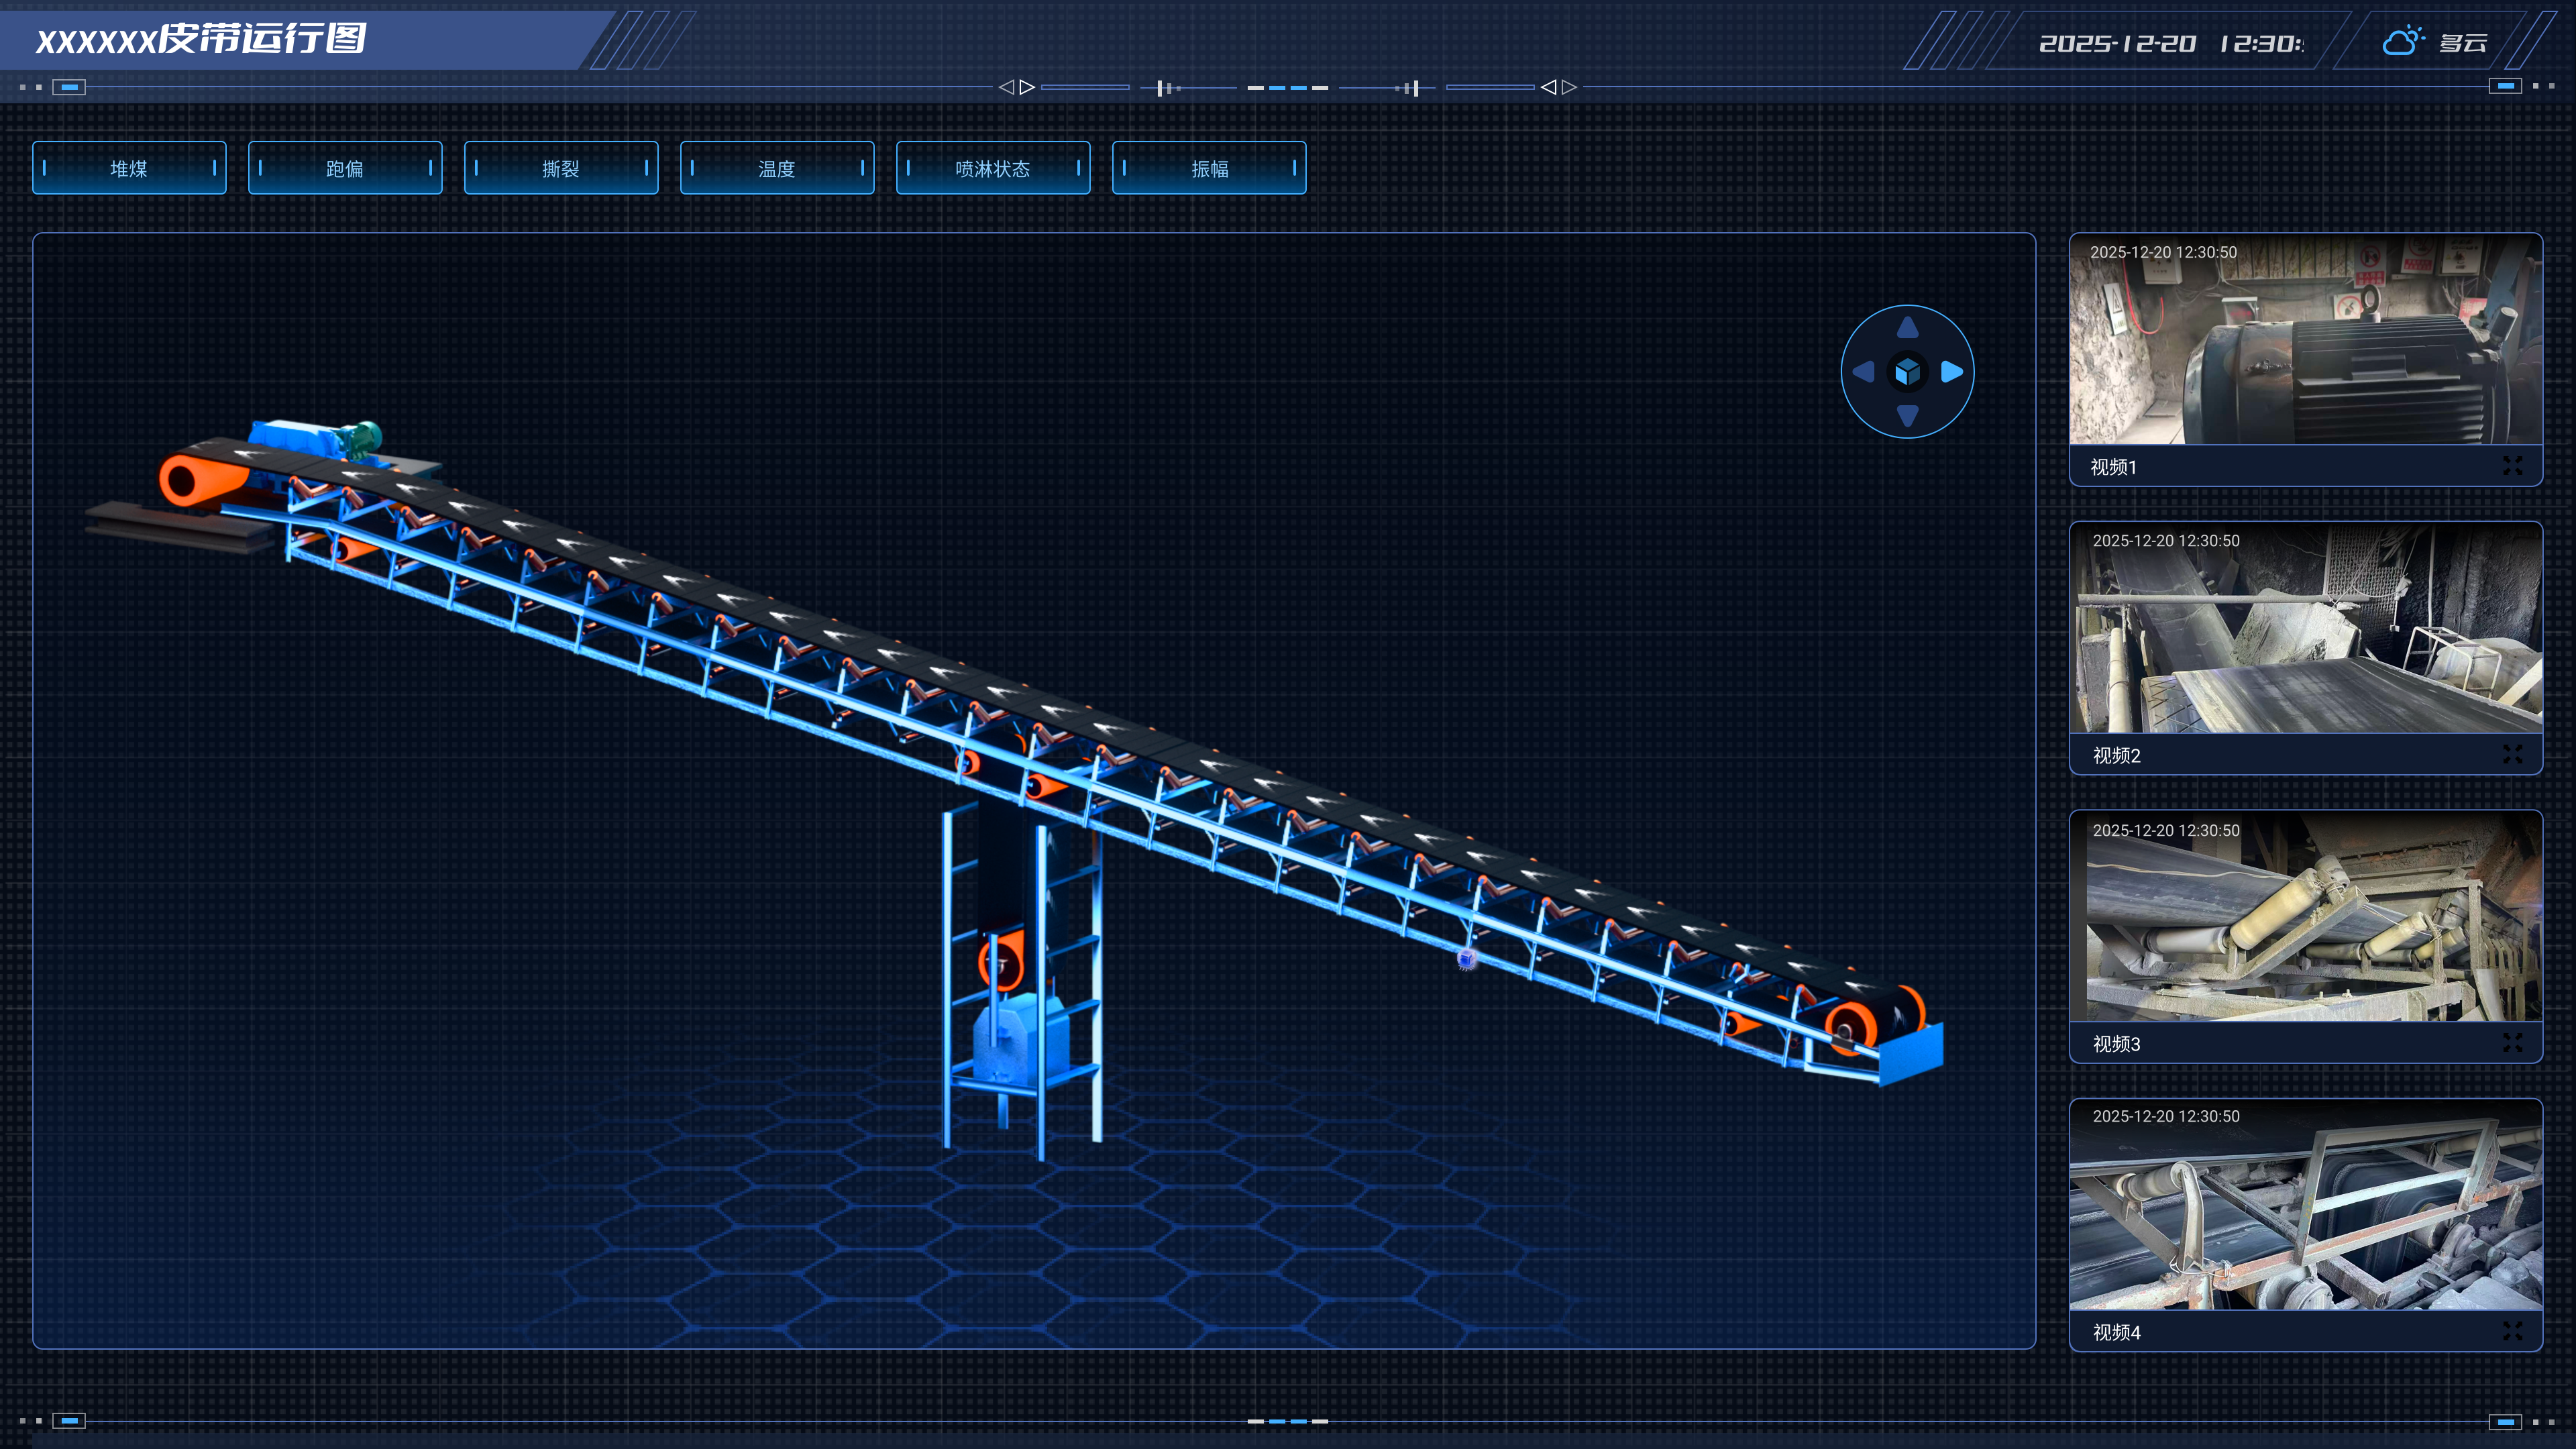Expand 视频1 to fullscreen
The image size is (2576, 1449).
(x=2512, y=466)
